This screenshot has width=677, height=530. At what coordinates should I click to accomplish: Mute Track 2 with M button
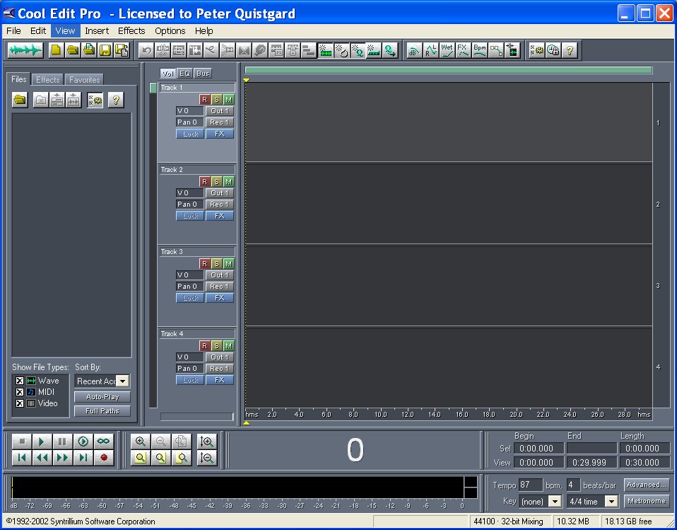point(228,182)
